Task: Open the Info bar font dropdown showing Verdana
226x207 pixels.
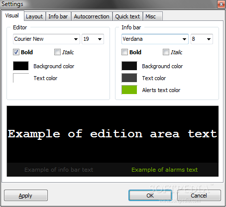Action: (x=155, y=39)
